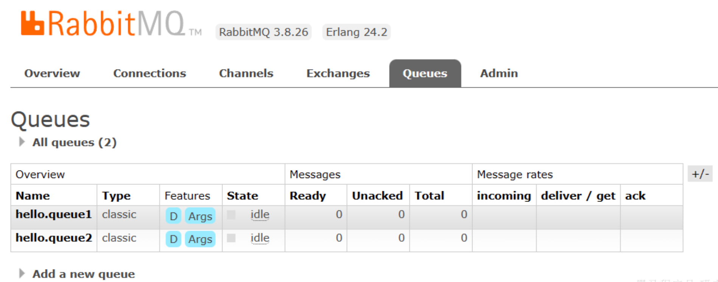Click the idle state label of hello.queue1
This screenshot has height=282, width=718.
coord(260,215)
